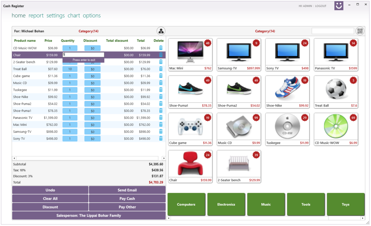Log out via the LOGOUT link
371x226 pixels.
tap(321, 6)
